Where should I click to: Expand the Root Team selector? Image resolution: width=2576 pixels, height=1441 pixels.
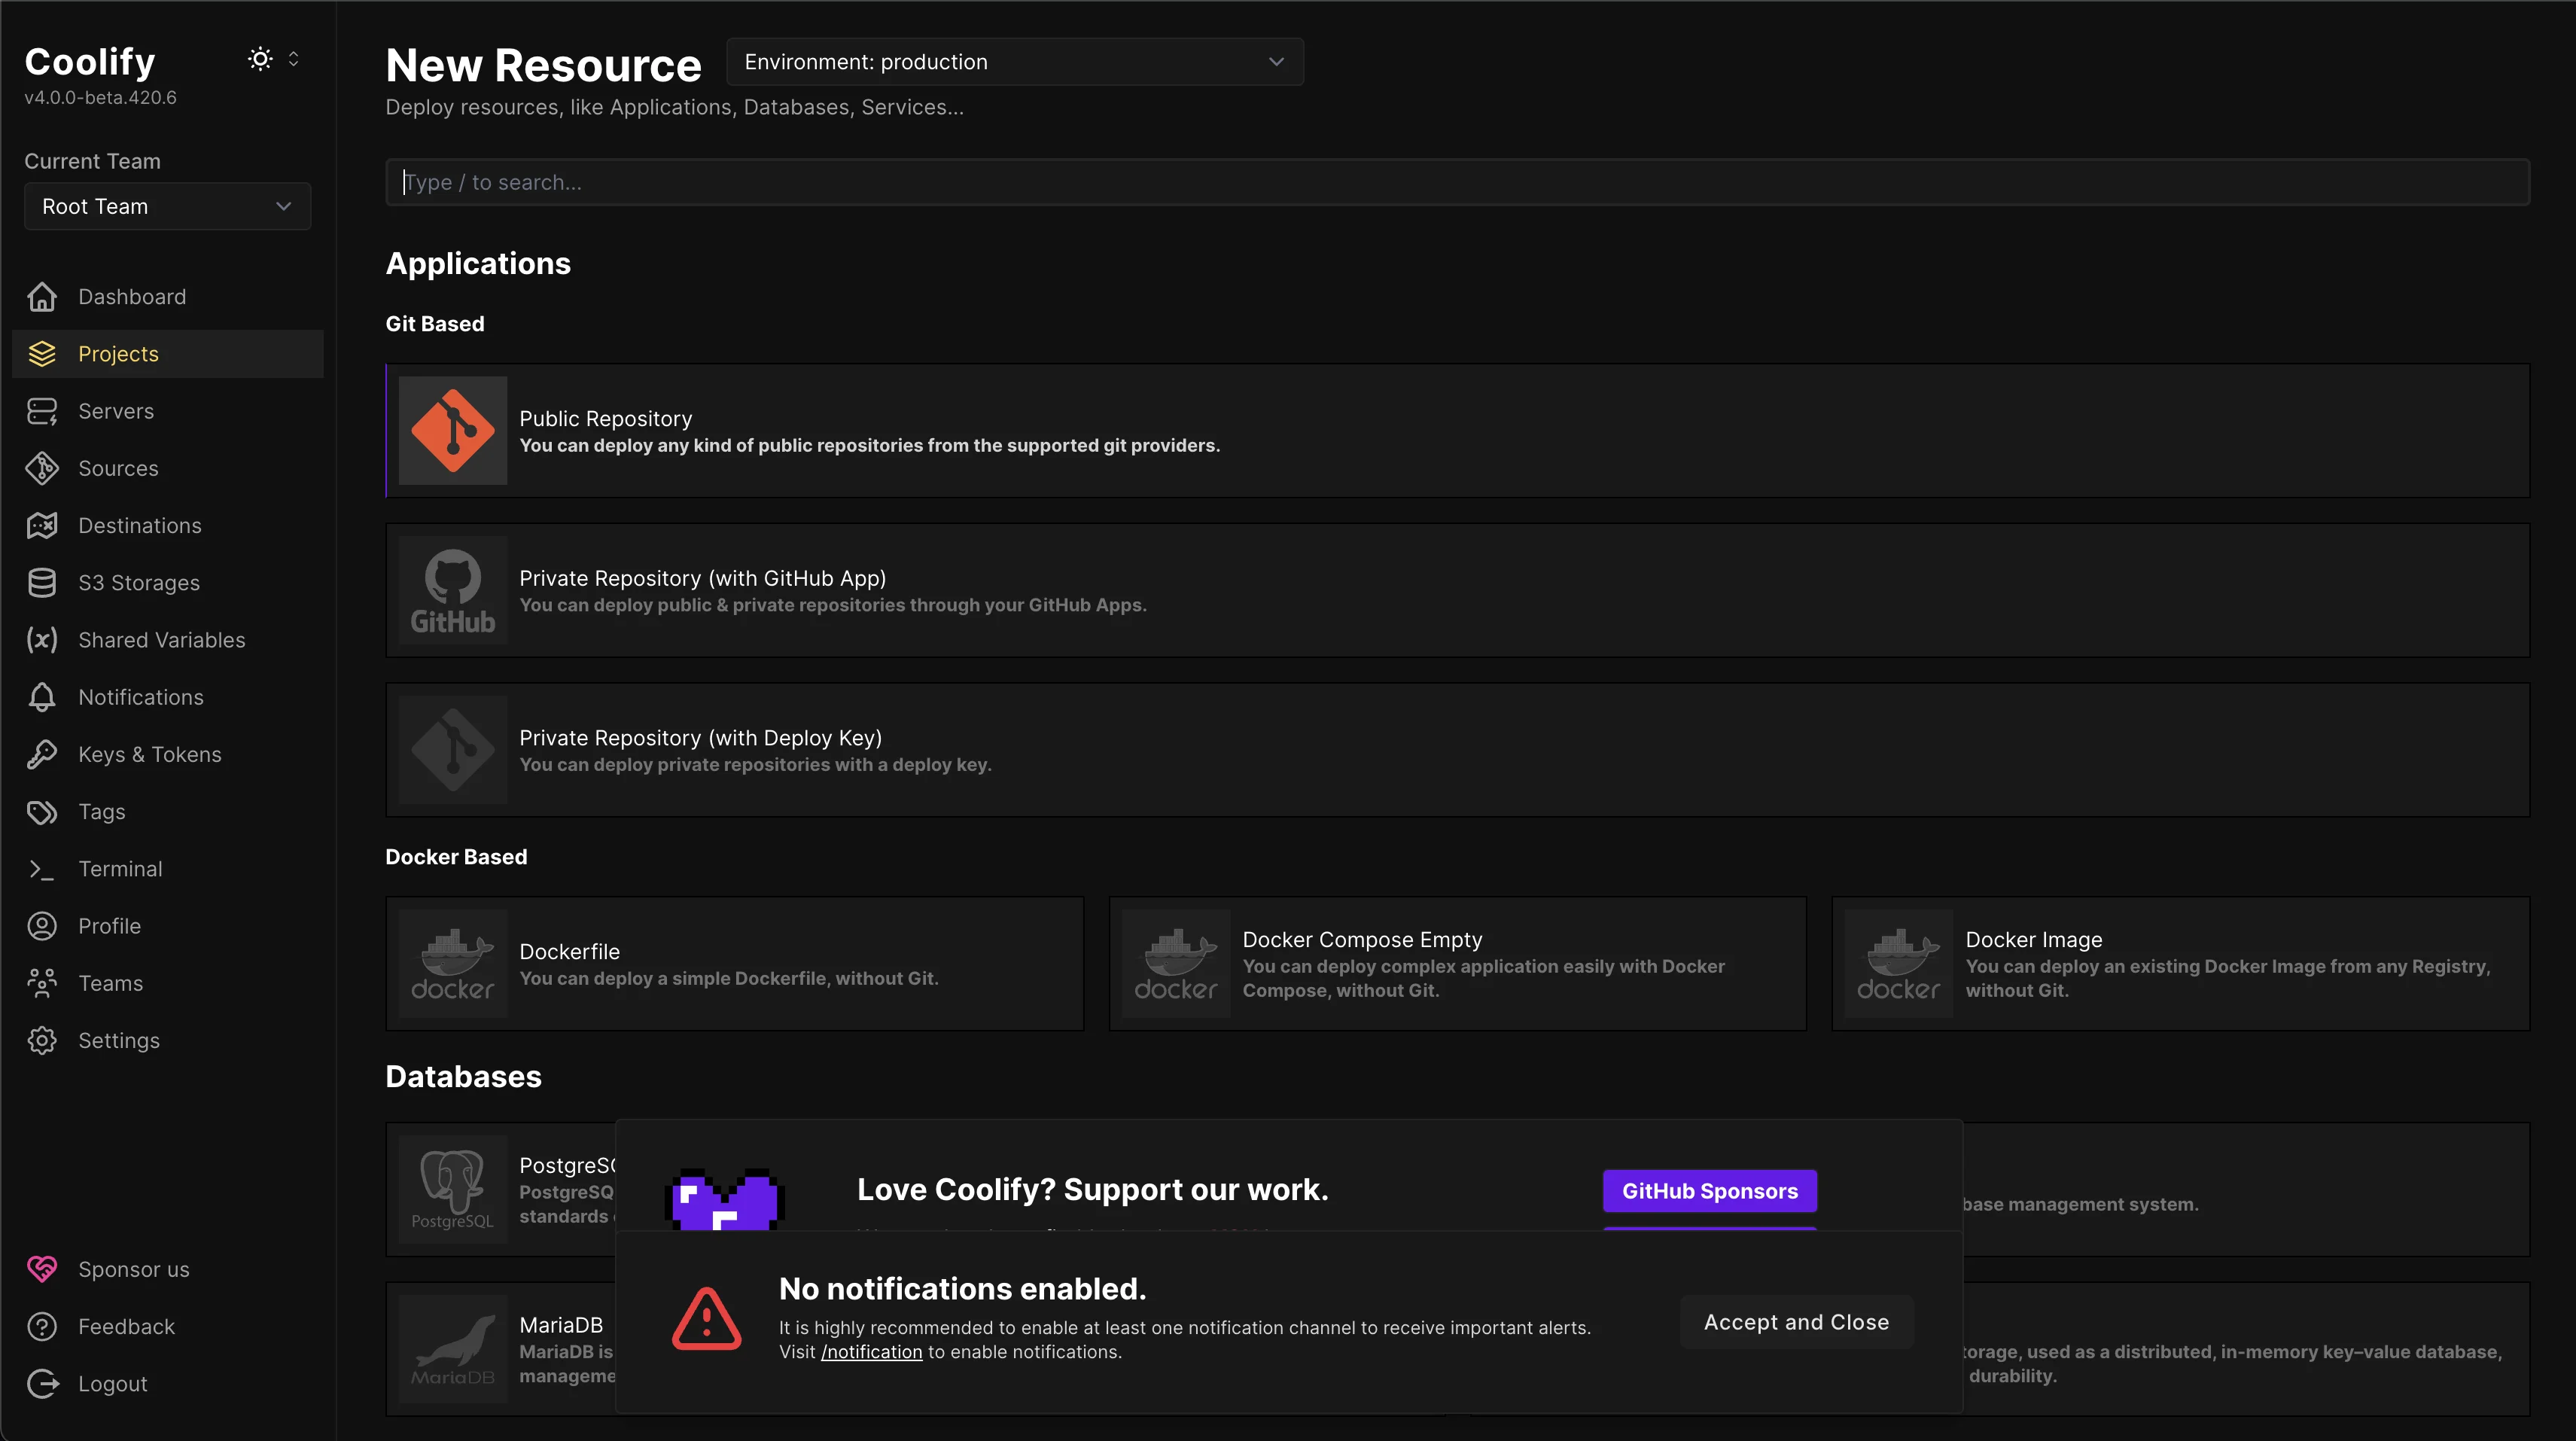pos(167,206)
